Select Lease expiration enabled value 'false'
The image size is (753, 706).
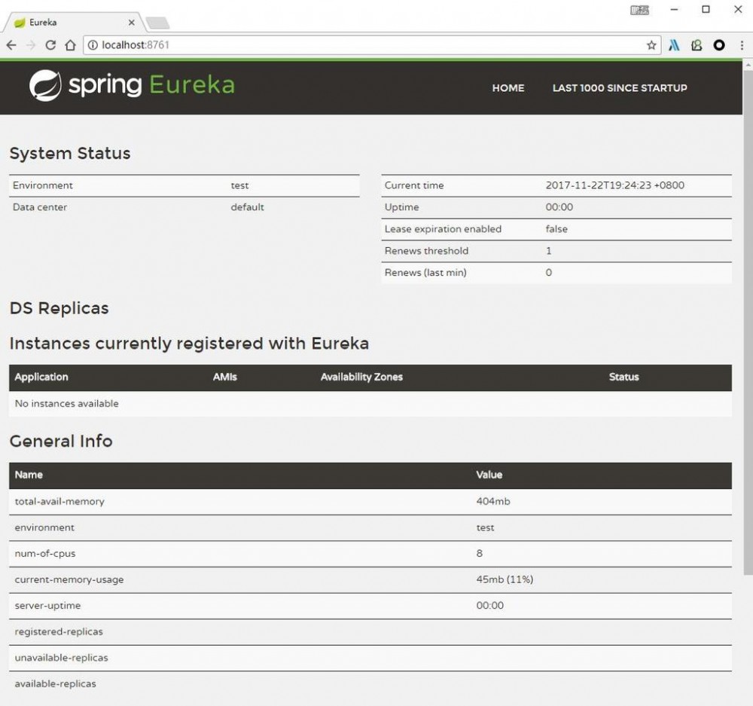tap(556, 229)
